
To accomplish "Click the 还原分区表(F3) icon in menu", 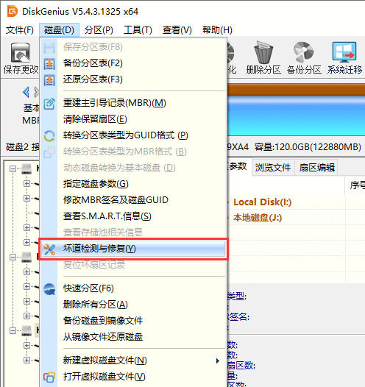I will (49, 80).
